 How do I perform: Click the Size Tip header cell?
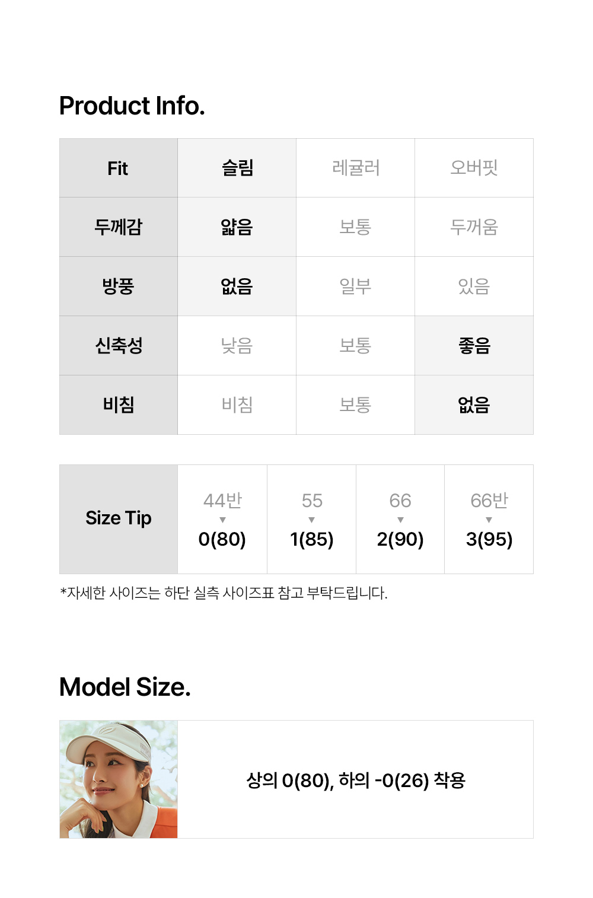point(119,518)
